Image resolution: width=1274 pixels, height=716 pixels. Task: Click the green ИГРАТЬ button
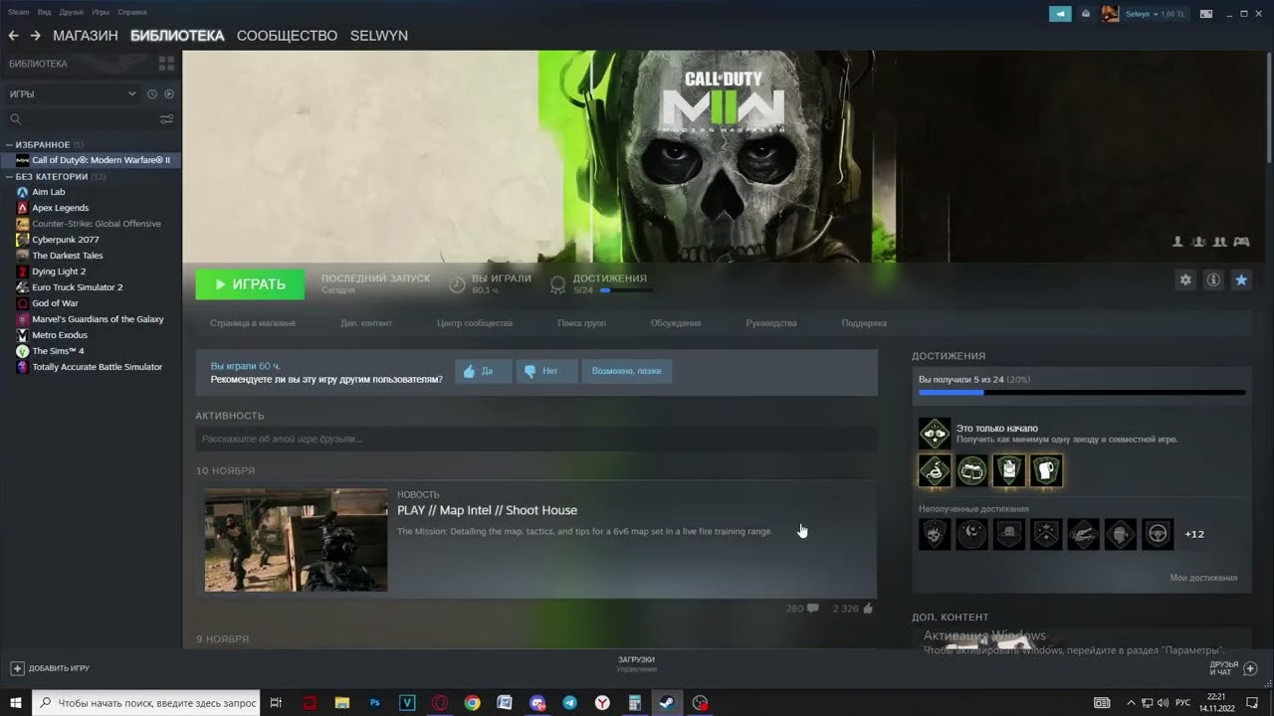click(250, 284)
